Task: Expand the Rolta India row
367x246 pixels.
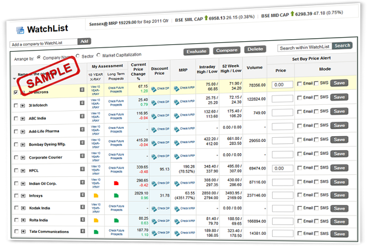Action: [23, 220]
